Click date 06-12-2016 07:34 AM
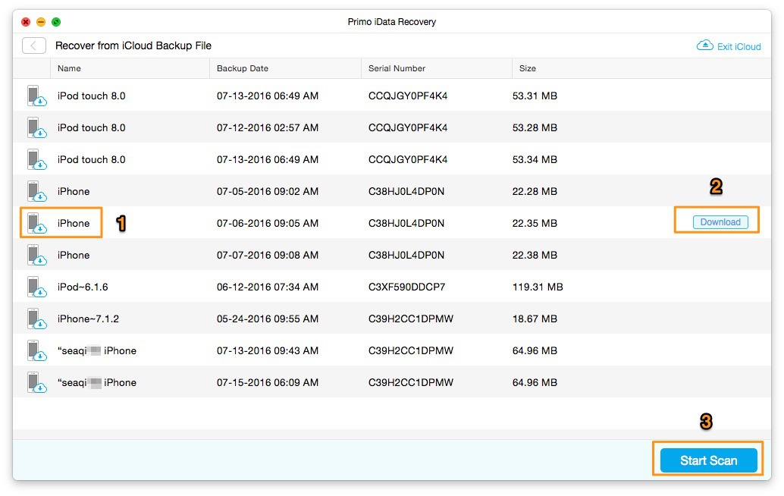 pos(268,287)
